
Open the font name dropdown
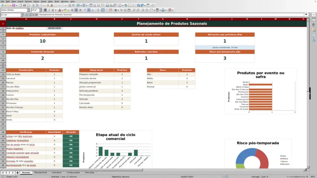pos(28,10)
